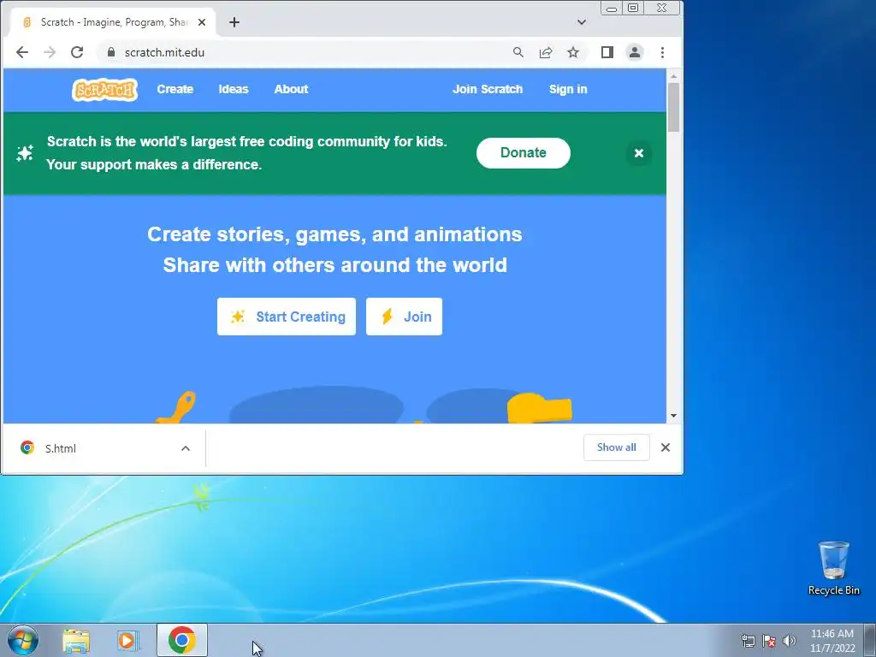
Task: Click Show desktop strip
Action: click(870, 640)
